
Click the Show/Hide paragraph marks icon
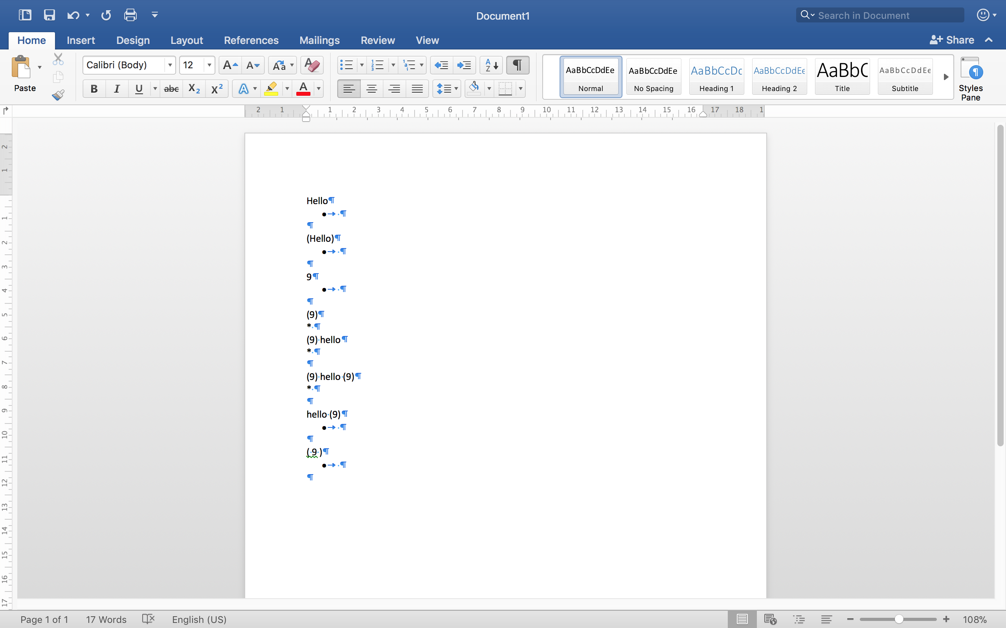[x=517, y=65]
